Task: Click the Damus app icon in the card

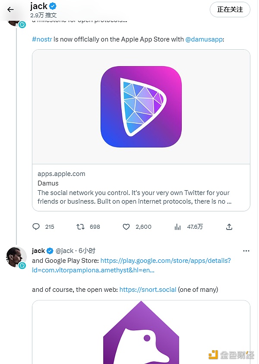Action: (x=140, y=106)
